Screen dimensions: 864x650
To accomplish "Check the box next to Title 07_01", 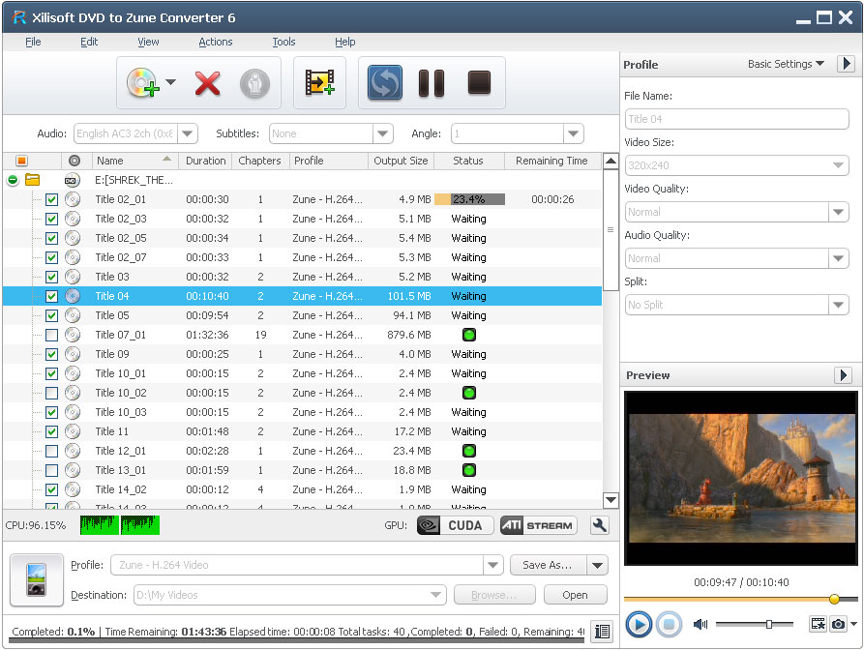I will [51, 335].
